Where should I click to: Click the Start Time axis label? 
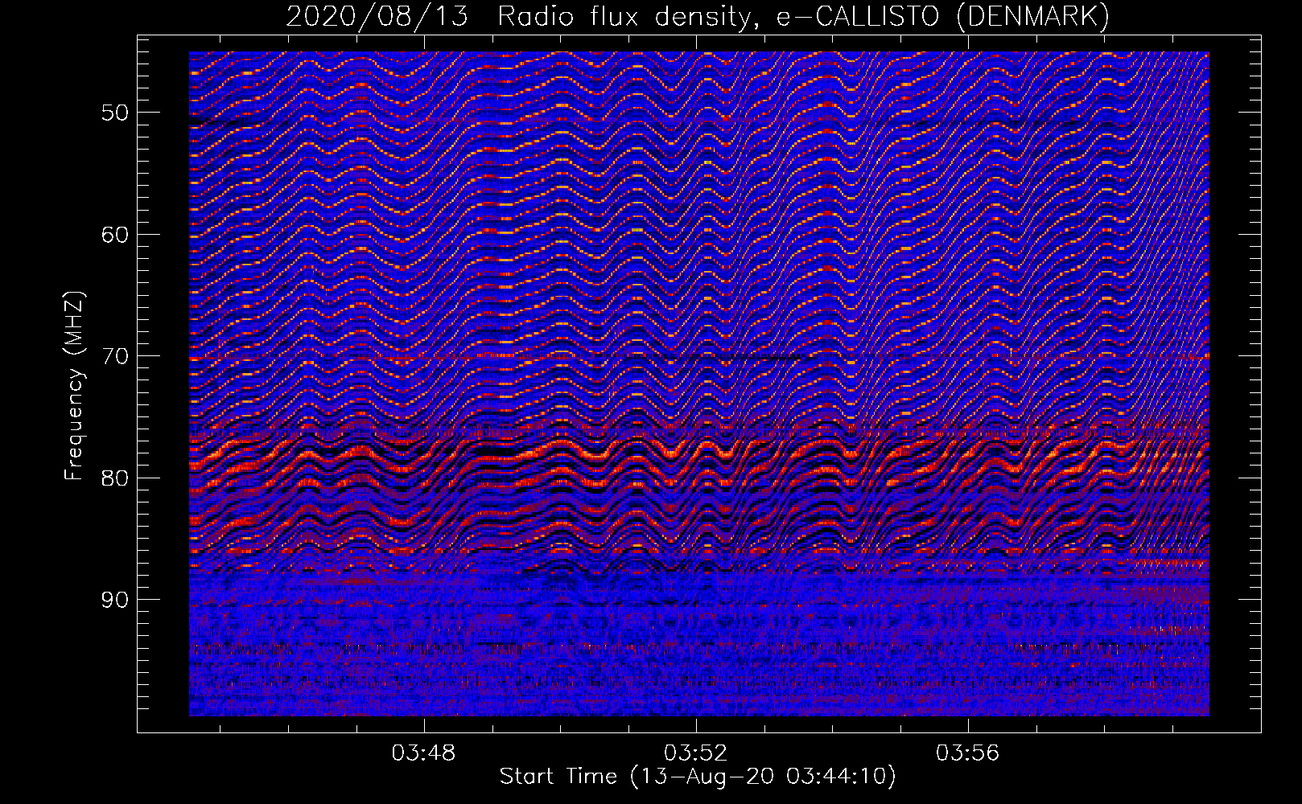point(698,777)
